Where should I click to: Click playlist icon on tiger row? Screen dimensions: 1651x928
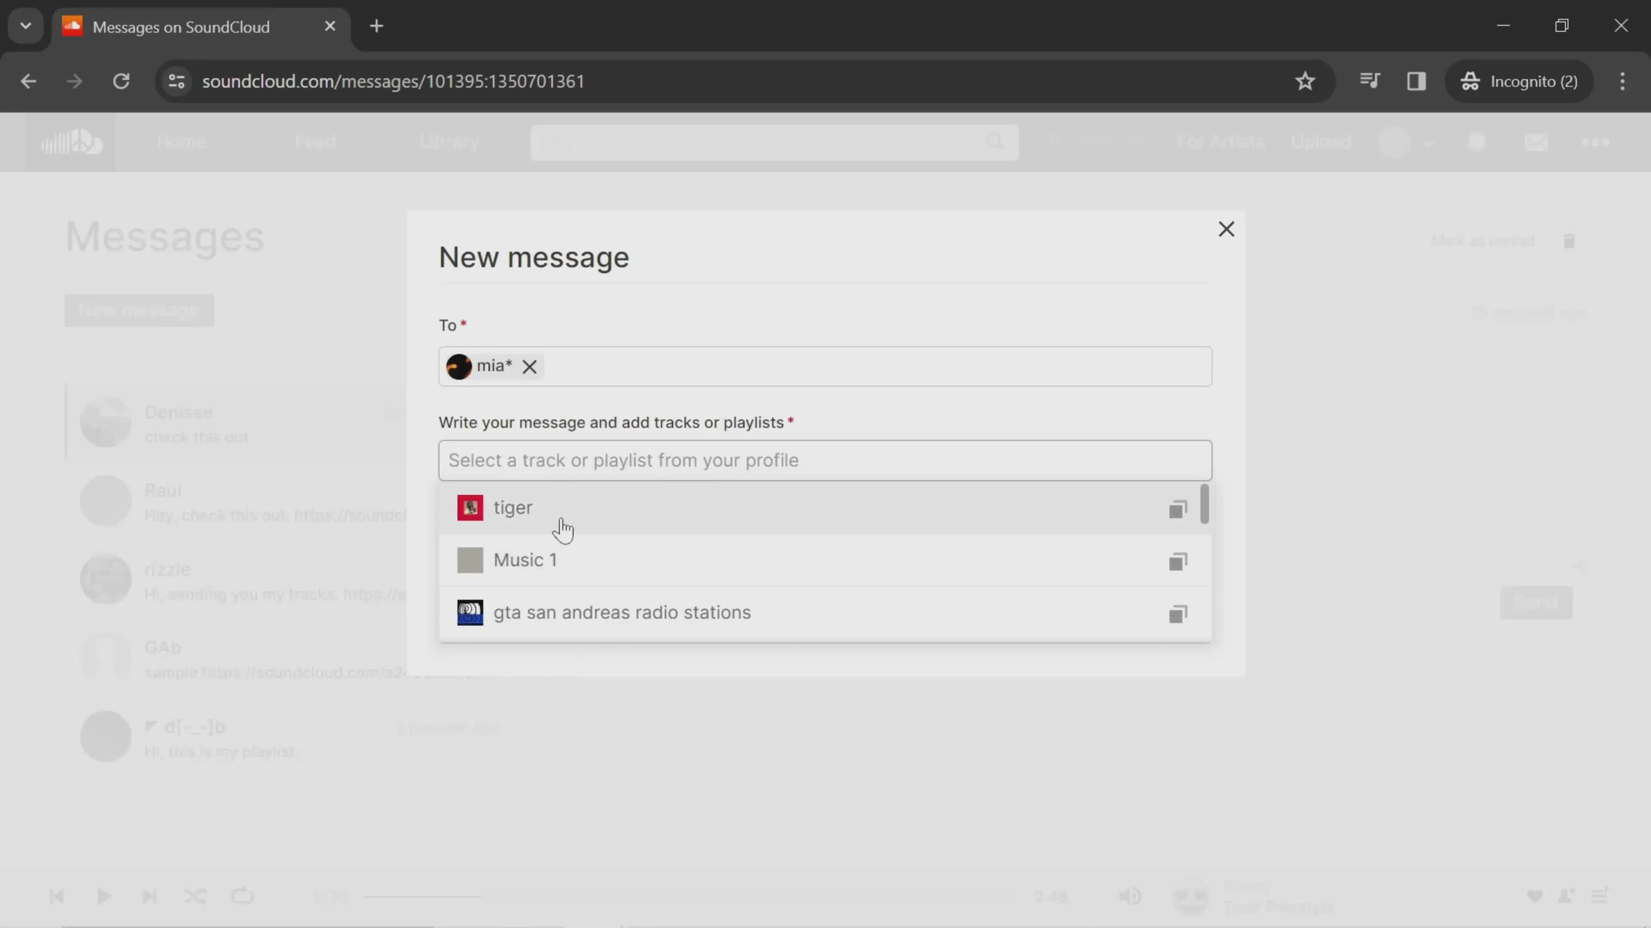tap(1178, 509)
